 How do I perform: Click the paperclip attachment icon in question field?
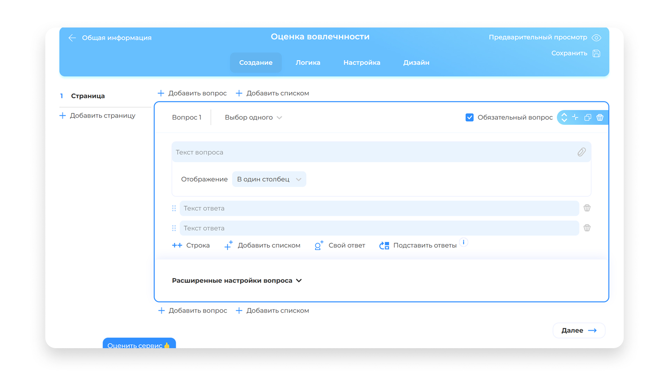click(581, 152)
